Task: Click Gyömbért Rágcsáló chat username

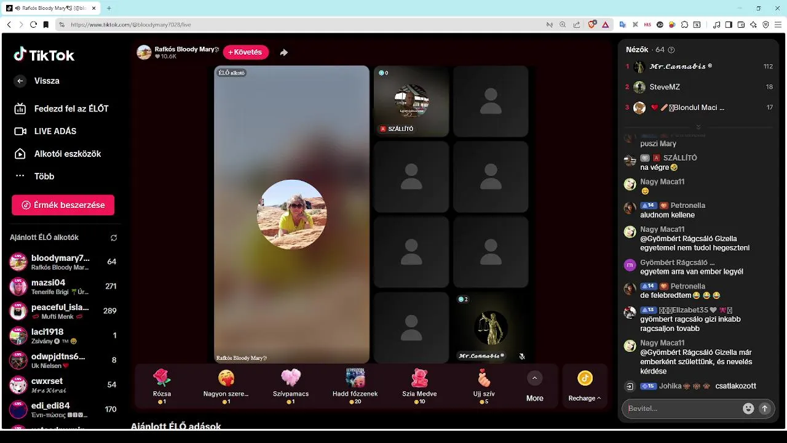Action: coord(678,262)
